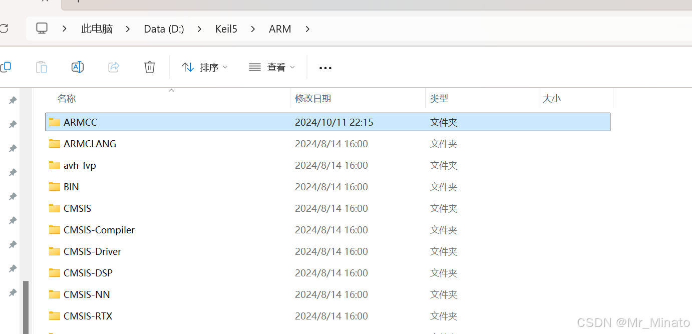Open the See more (...) menu
The image size is (692, 334).
click(x=324, y=67)
